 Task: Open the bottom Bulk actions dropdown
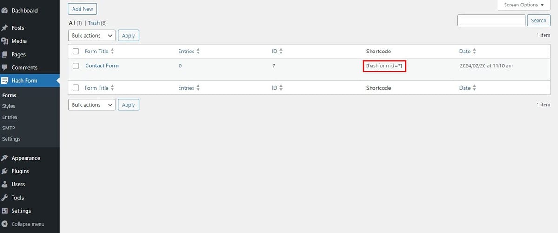[92, 105]
